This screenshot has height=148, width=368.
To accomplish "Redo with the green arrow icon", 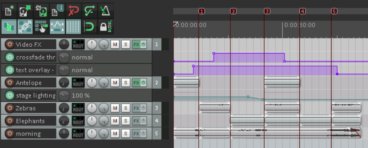I will pyautogui.click(x=89, y=11).
